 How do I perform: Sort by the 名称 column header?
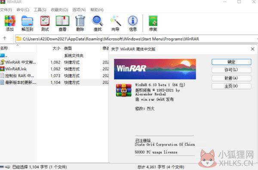4,48
